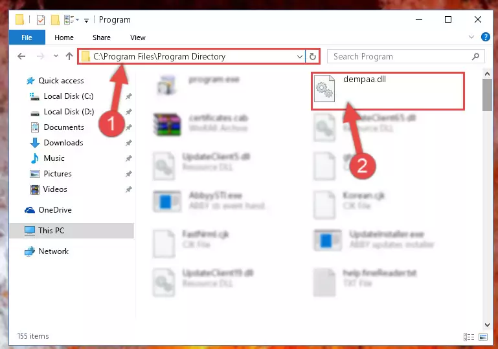Click the address bar path text

click(159, 56)
